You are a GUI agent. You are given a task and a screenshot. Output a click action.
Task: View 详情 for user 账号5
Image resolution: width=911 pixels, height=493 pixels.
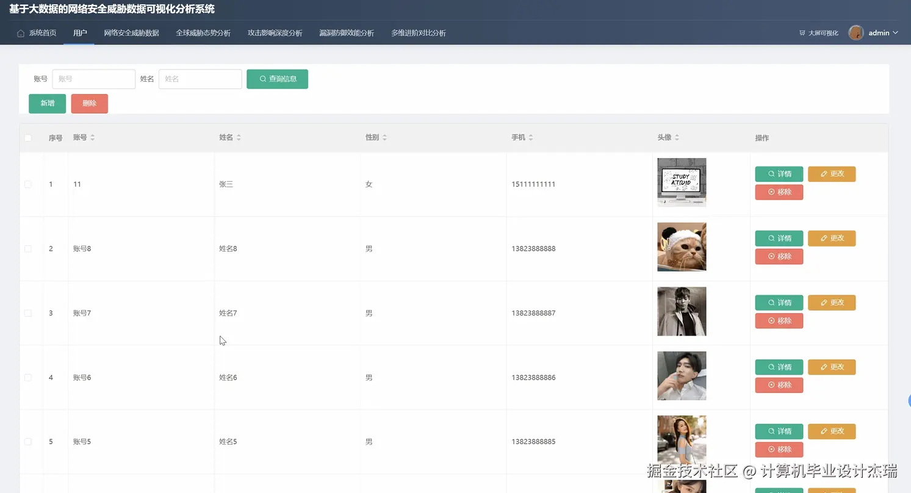click(779, 431)
